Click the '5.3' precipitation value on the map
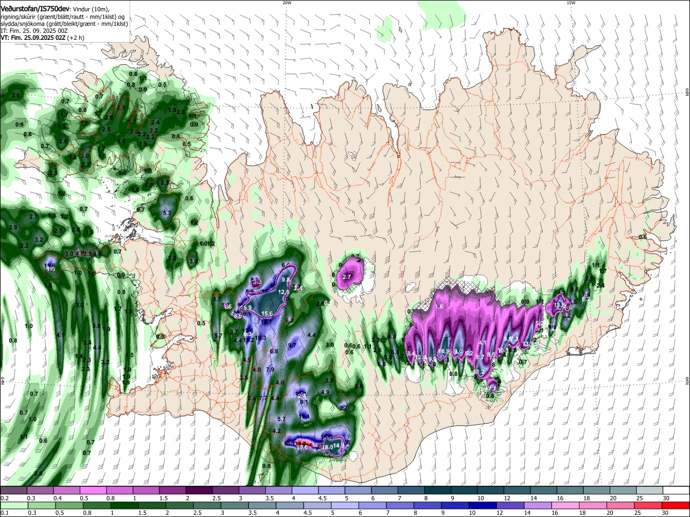The width and height of the screenshot is (690, 517). click(x=167, y=213)
